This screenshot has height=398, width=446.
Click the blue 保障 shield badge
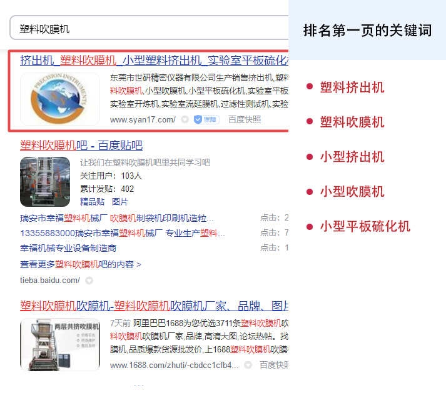[x=207, y=119]
